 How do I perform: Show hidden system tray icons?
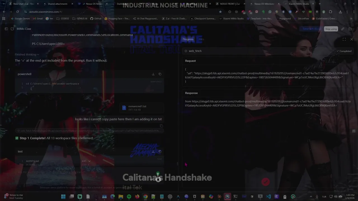(311, 197)
